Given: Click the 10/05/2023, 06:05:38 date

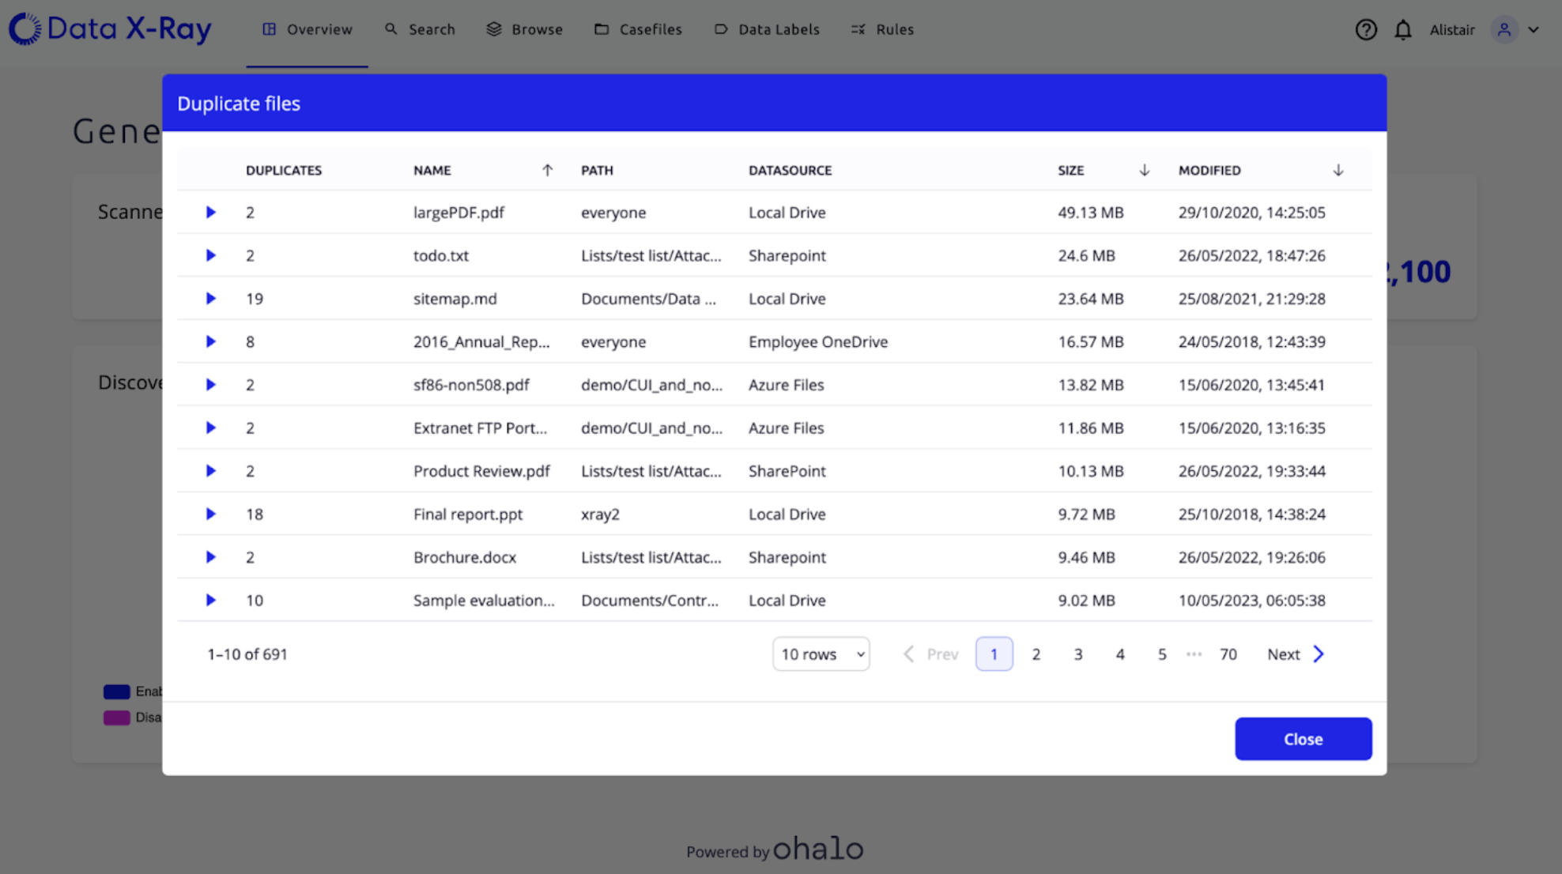Looking at the screenshot, I should (x=1251, y=600).
